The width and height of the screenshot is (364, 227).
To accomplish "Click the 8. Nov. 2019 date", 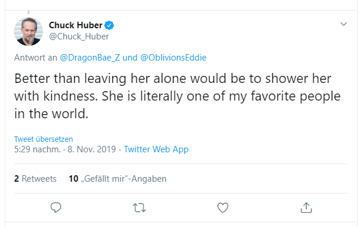I will click(92, 149).
